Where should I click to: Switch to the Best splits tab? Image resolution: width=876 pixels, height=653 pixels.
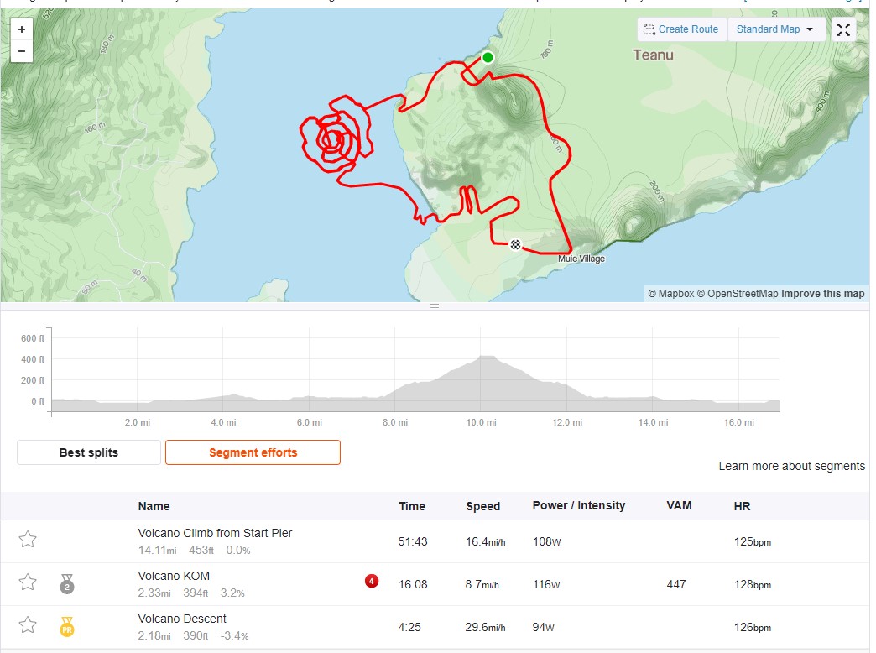pyautogui.click(x=89, y=452)
